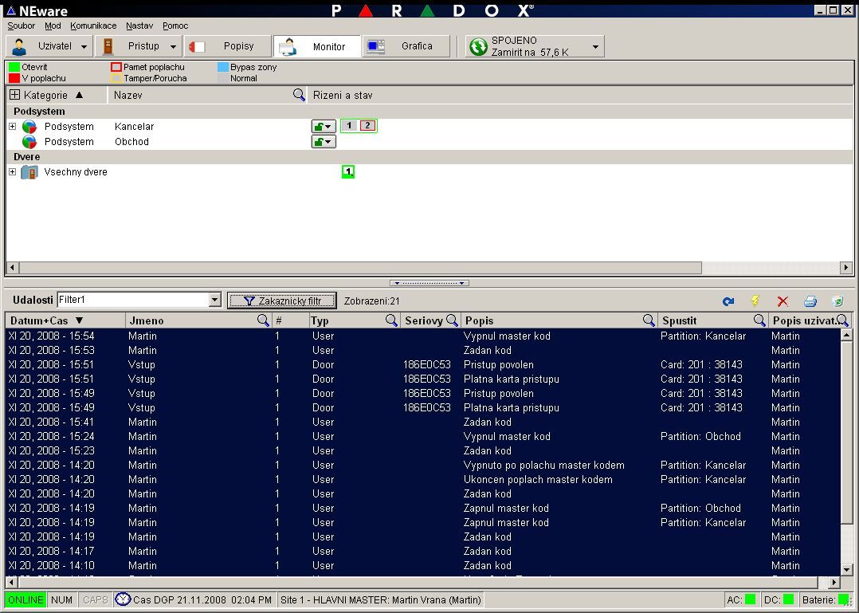
Task: Click search magnifier in Nazev column
Action: (x=299, y=95)
